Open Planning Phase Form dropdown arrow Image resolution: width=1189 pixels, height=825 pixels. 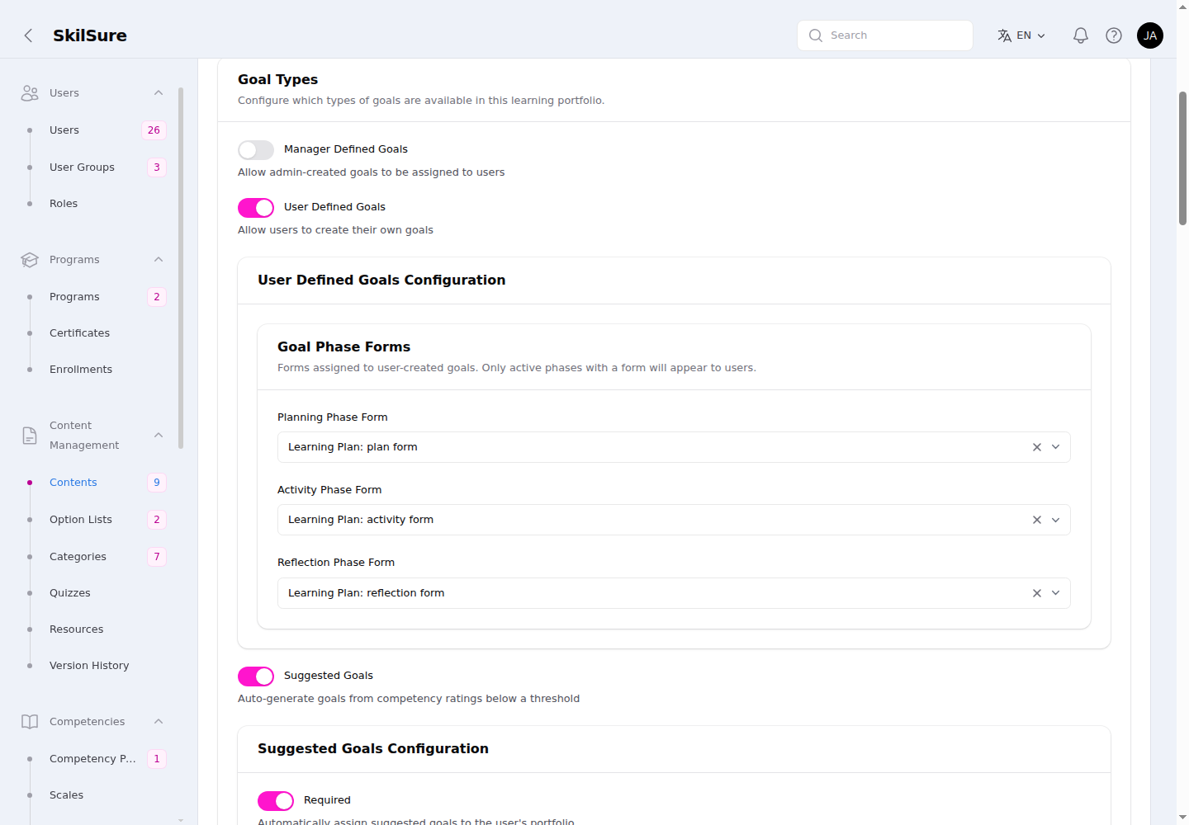[x=1055, y=447]
